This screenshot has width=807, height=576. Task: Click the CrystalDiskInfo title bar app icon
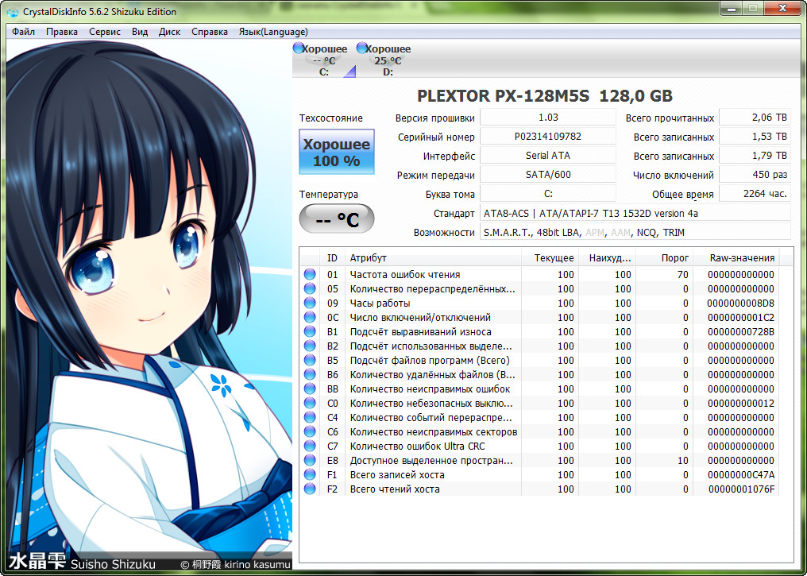(12, 11)
